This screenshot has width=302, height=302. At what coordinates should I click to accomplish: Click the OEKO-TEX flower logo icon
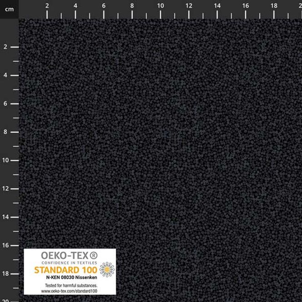[x=107, y=269]
